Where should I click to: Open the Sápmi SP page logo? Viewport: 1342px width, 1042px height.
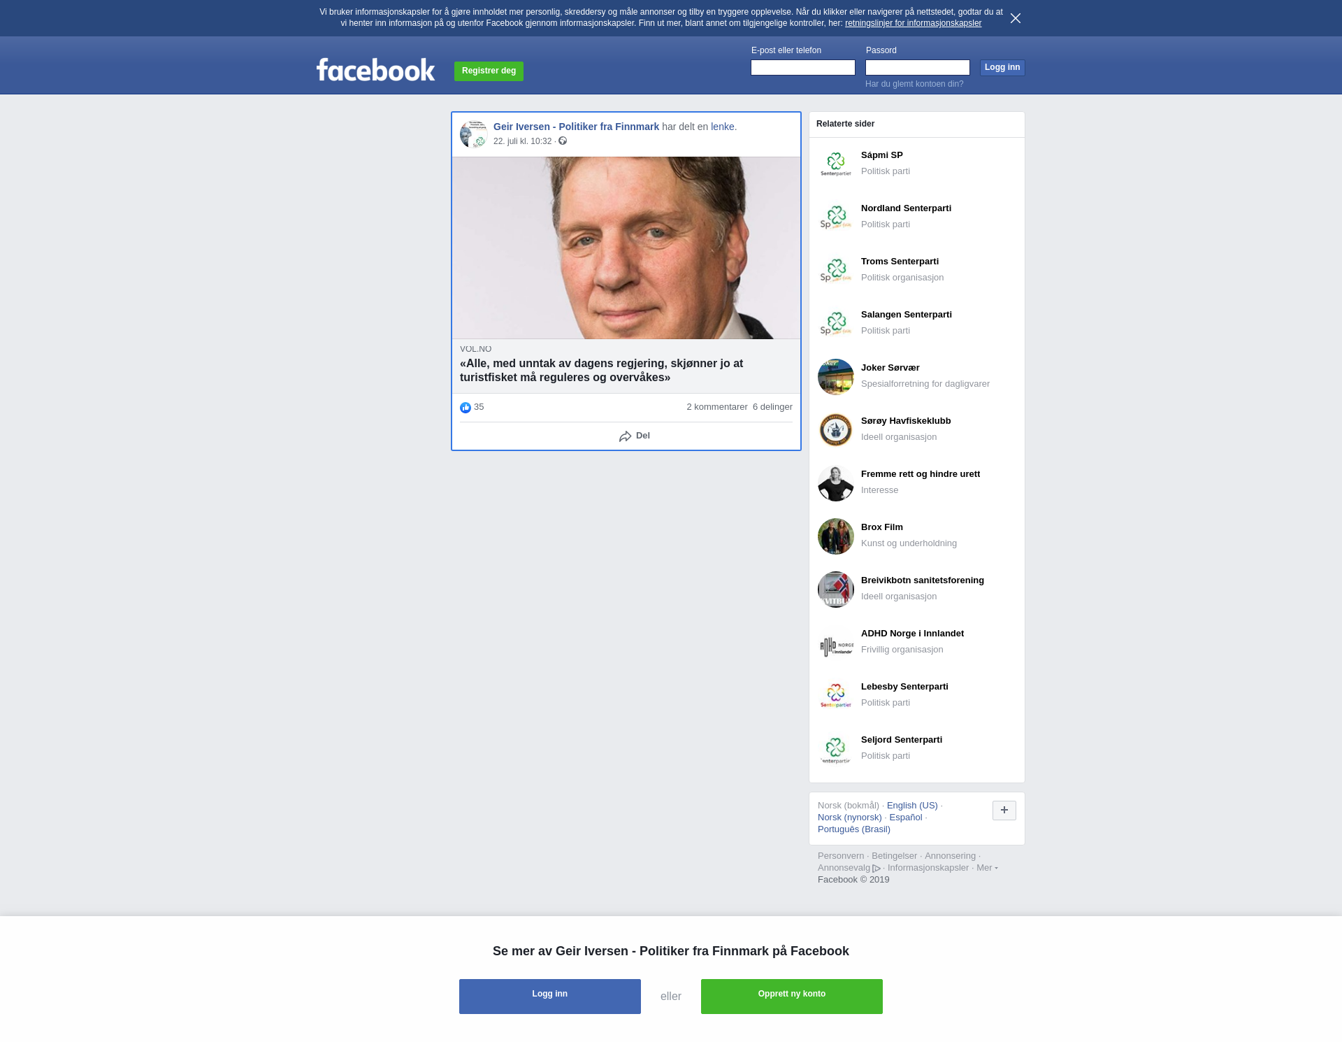click(836, 164)
